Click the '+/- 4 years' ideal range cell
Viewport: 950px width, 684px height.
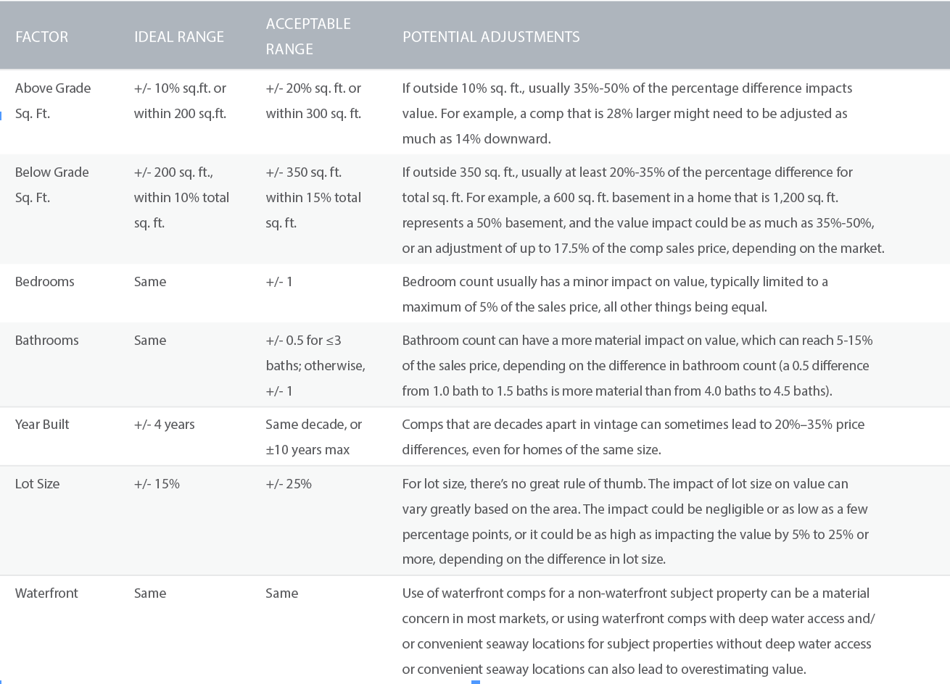164,424
